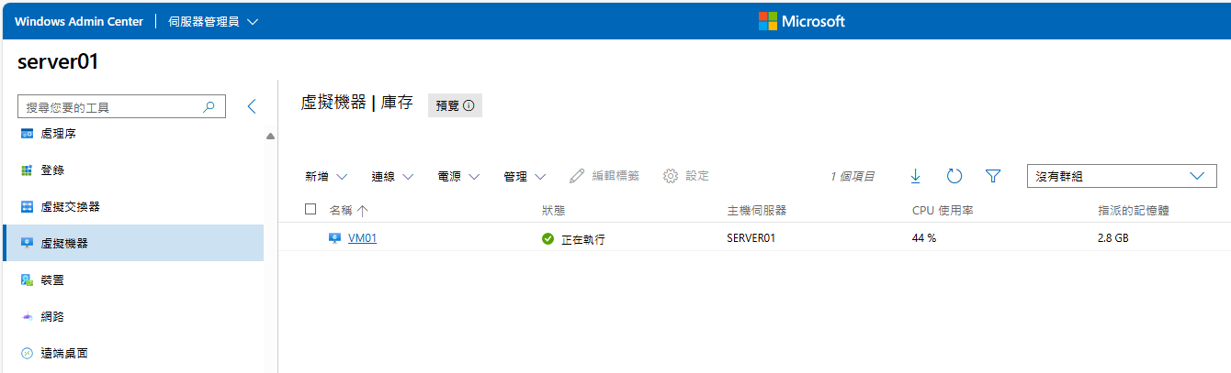Open the 新增 dropdown
This screenshot has height=373, width=1231.
(326, 176)
